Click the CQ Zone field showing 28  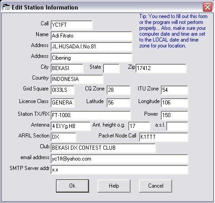[118, 90]
